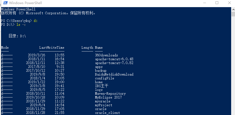Close the PowerShell window
The height and width of the screenshot is (115, 235).
click(230, 3)
